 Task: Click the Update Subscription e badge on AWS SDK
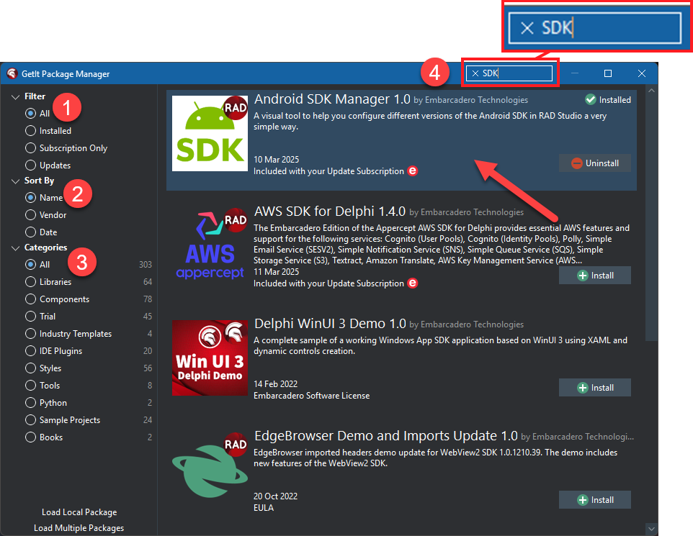412,283
